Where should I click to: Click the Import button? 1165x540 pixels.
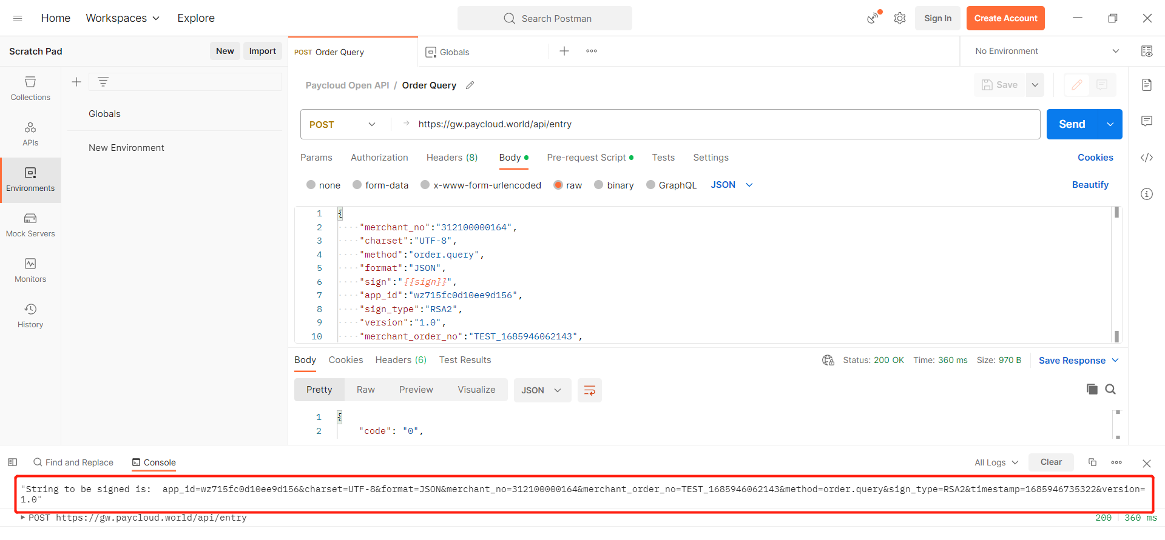coord(263,51)
